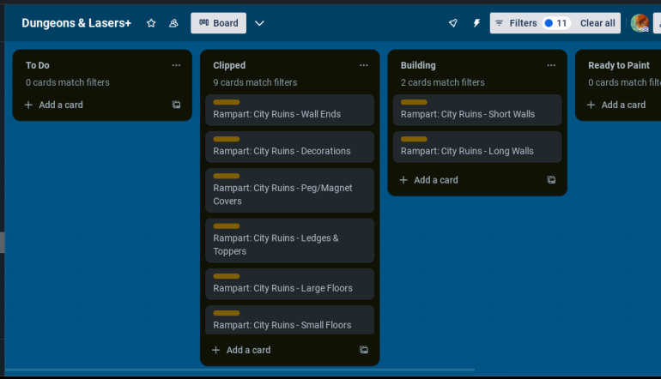Screen dimensions: 661x379
Task: Switch to the Board view
Action: click(x=218, y=23)
